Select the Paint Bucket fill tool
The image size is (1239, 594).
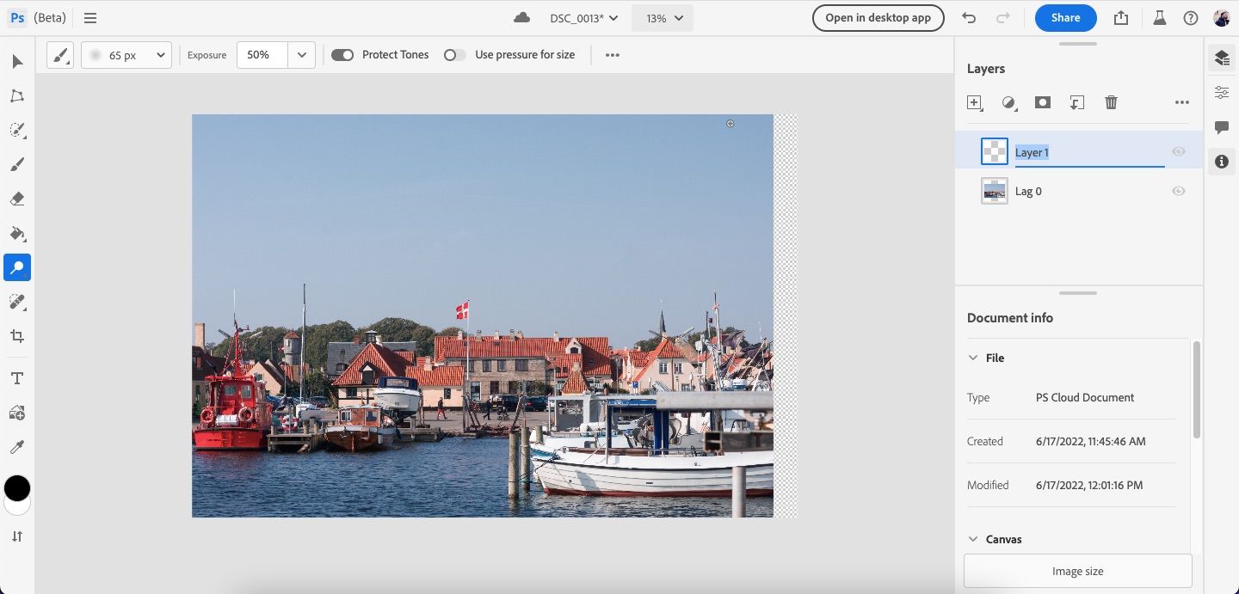(x=17, y=233)
